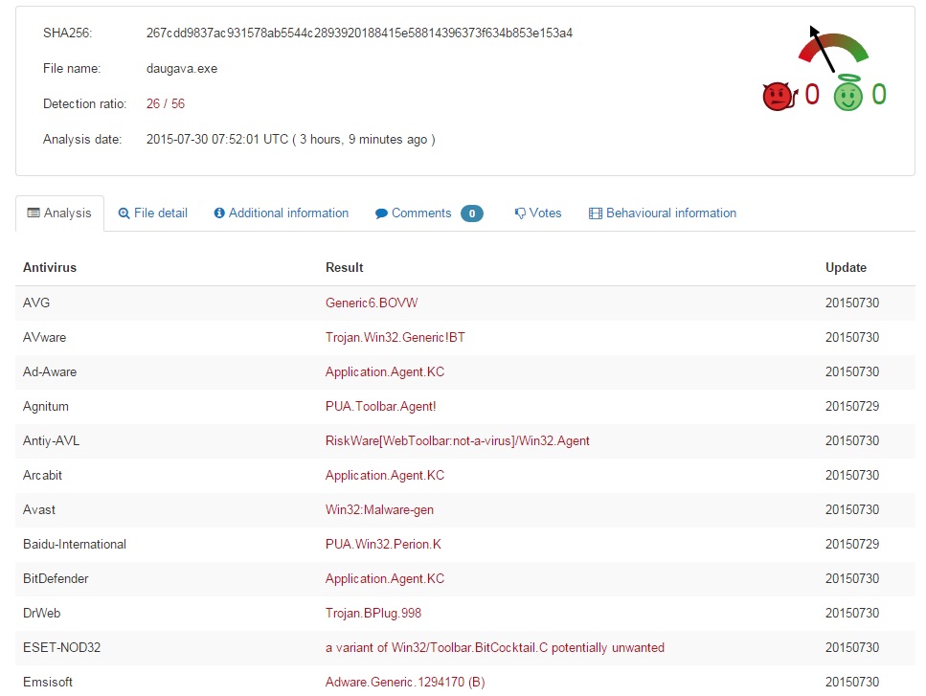Select the Ad-Aware antivirus name

(50, 371)
